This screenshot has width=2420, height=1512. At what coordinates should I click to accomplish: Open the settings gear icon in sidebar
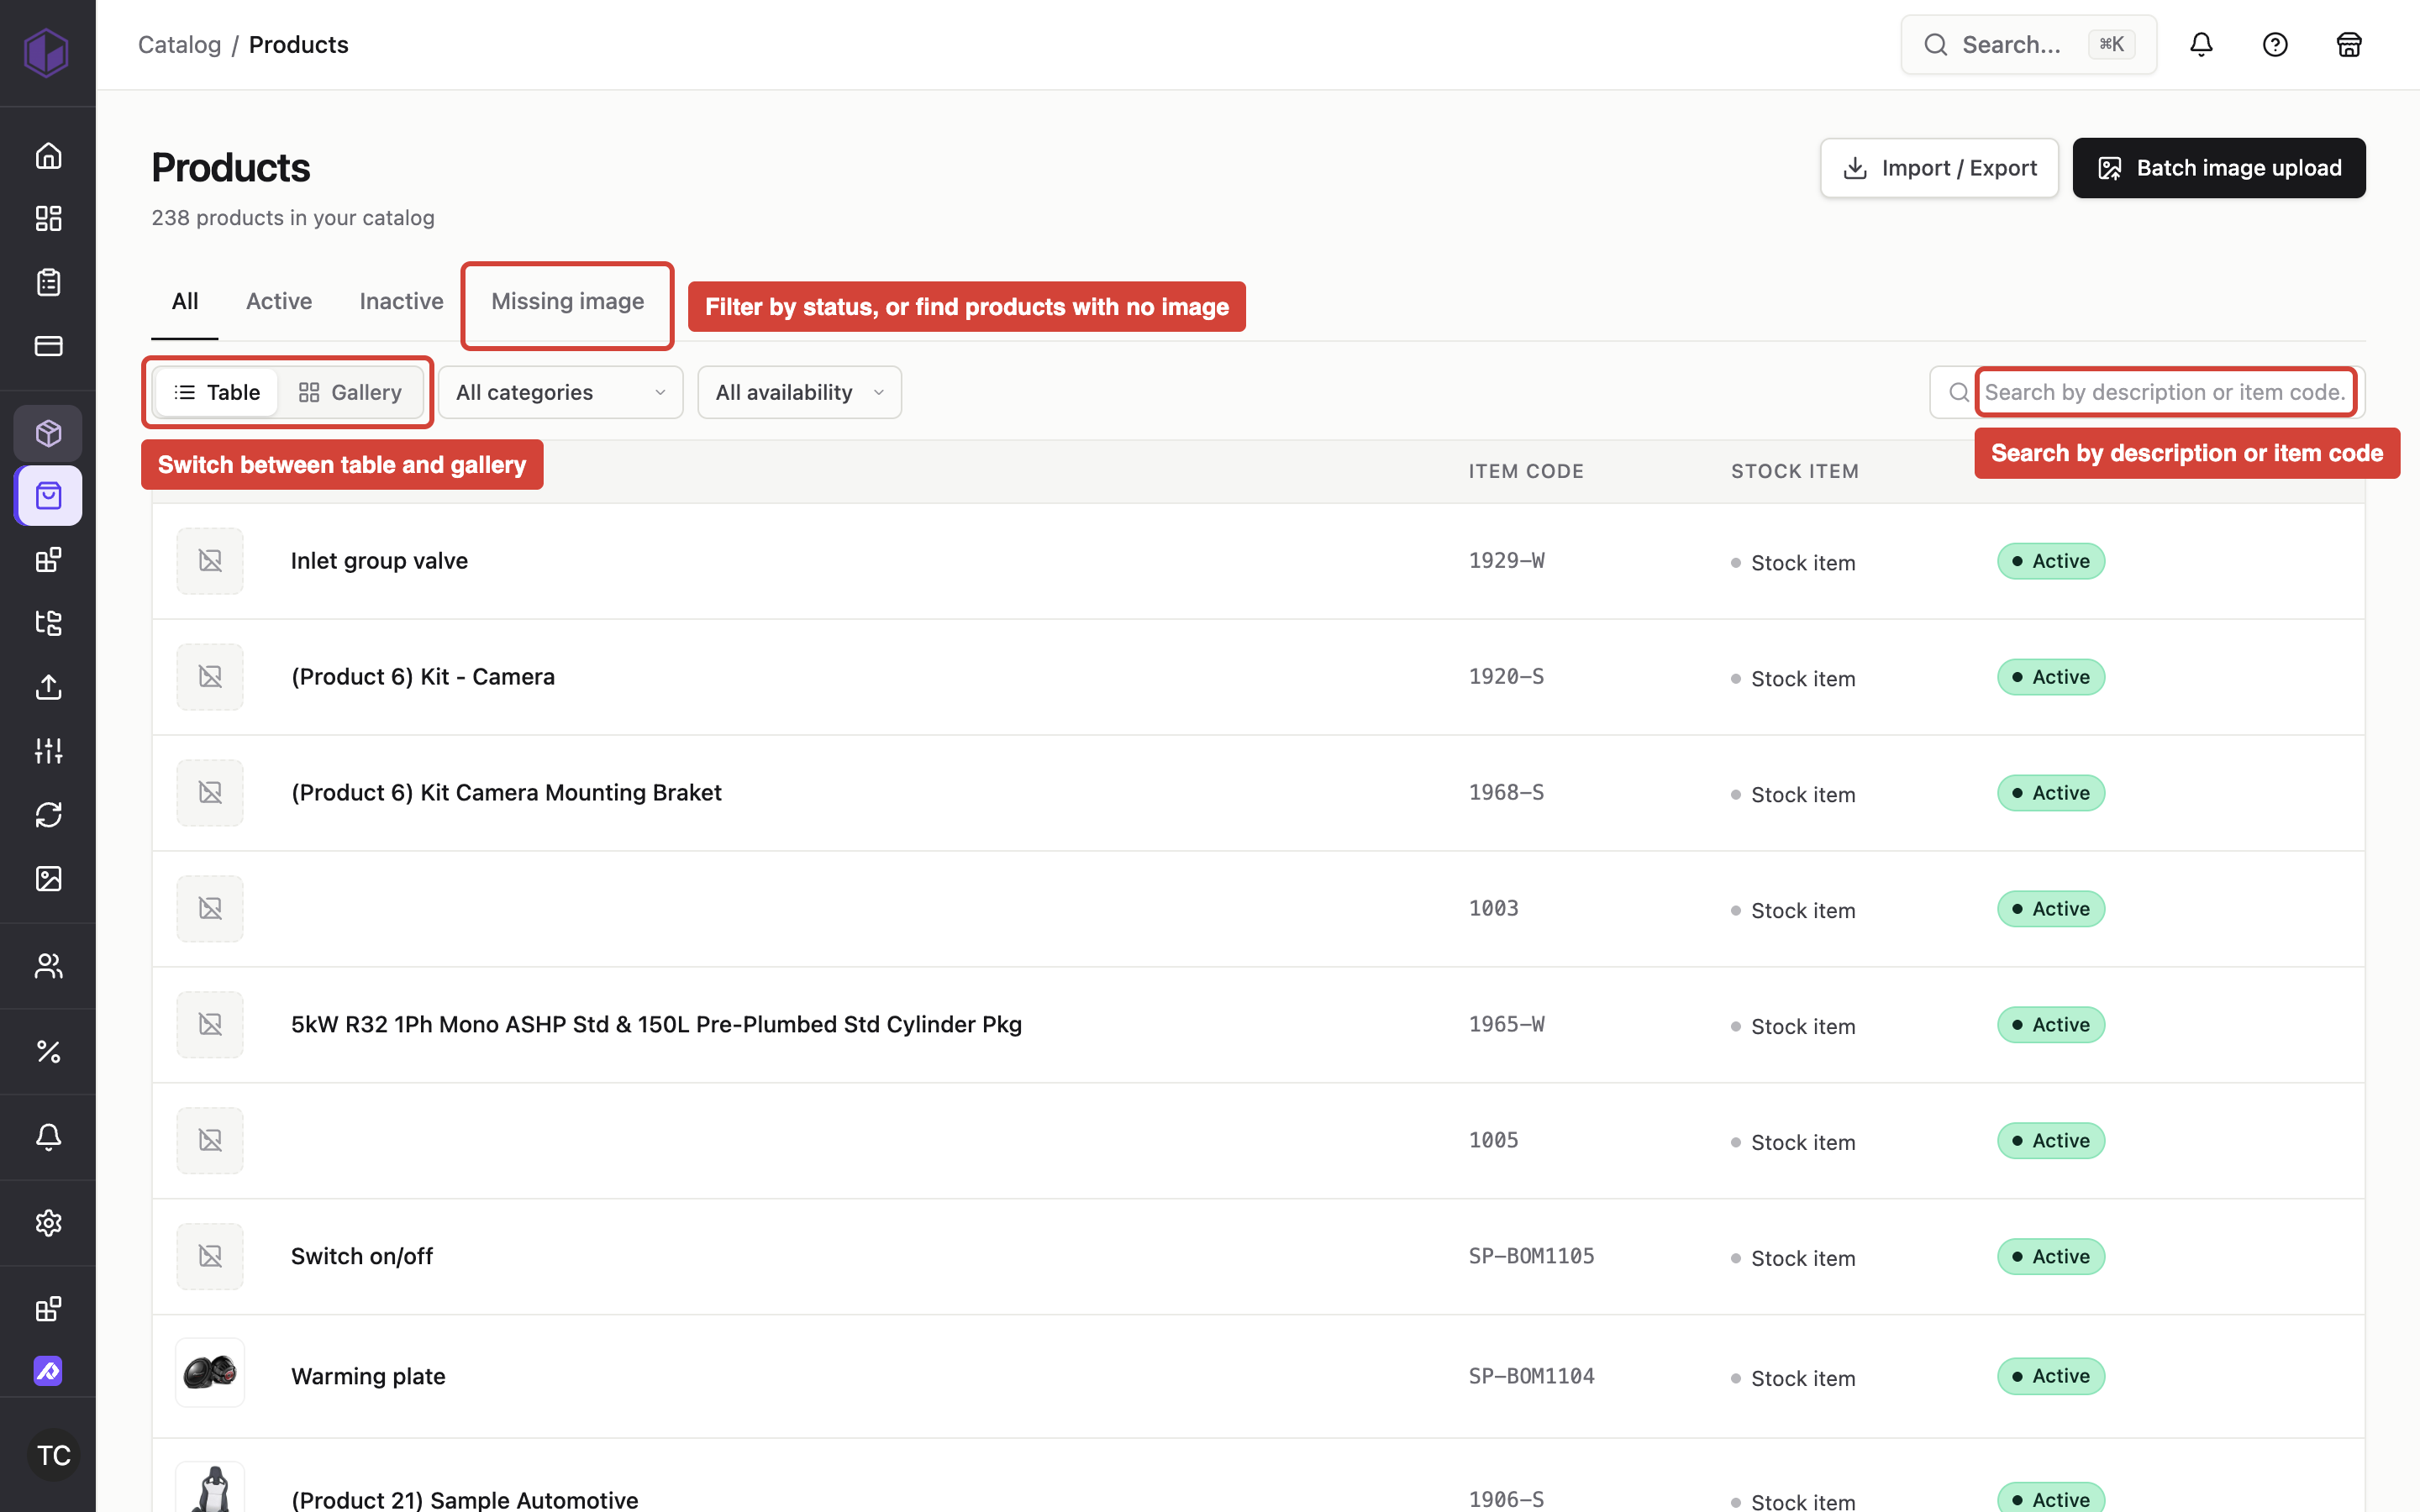[x=48, y=1223]
